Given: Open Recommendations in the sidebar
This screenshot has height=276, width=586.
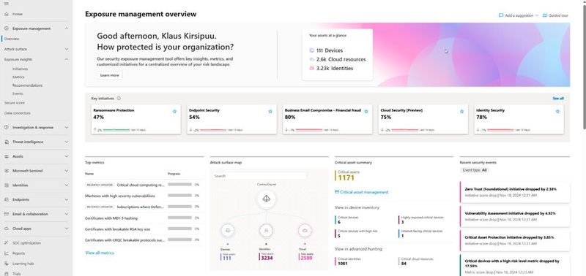Looking at the screenshot, I should 27,85.
